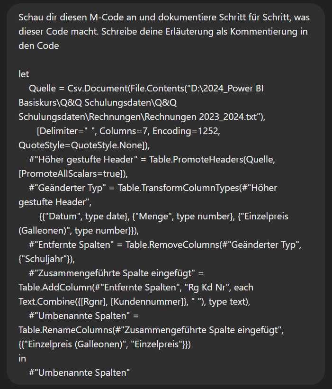The width and height of the screenshot is (332, 389).
Task: Click the 'Table.RenameColumns' function name
Action: tap(65, 330)
